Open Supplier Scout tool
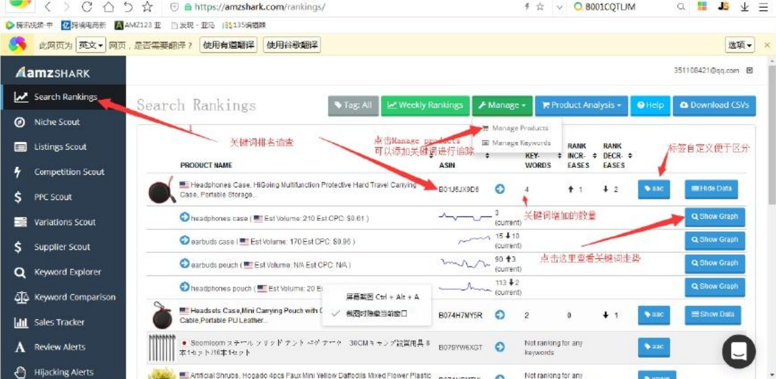Screen dimensions: 776x379 [61, 247]
